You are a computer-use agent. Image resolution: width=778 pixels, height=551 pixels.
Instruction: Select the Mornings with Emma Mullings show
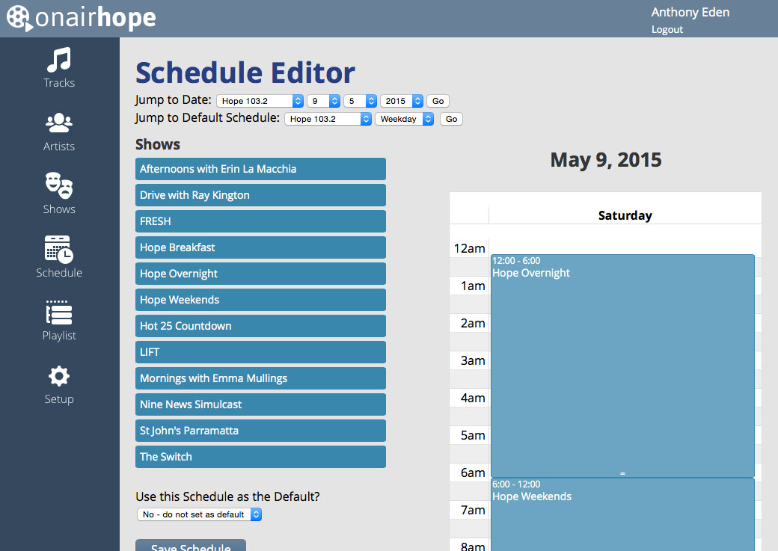(260, 378)
